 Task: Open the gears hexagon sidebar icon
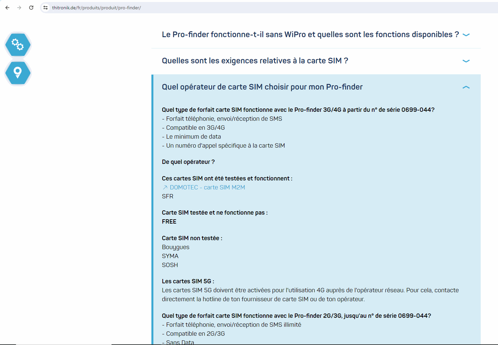tap(18, 44)
